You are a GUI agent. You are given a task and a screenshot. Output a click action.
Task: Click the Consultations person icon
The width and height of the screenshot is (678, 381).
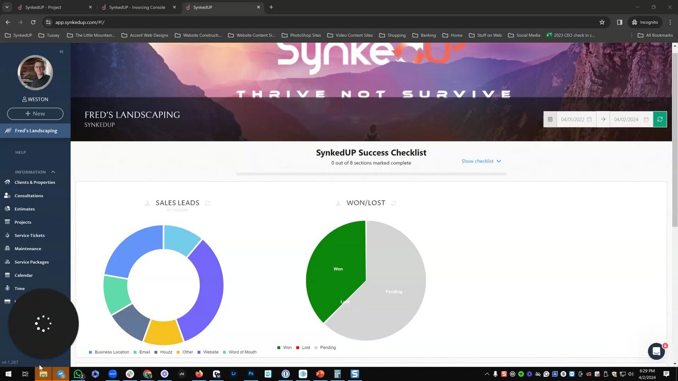pyautogui.click(x=7, y=195)
